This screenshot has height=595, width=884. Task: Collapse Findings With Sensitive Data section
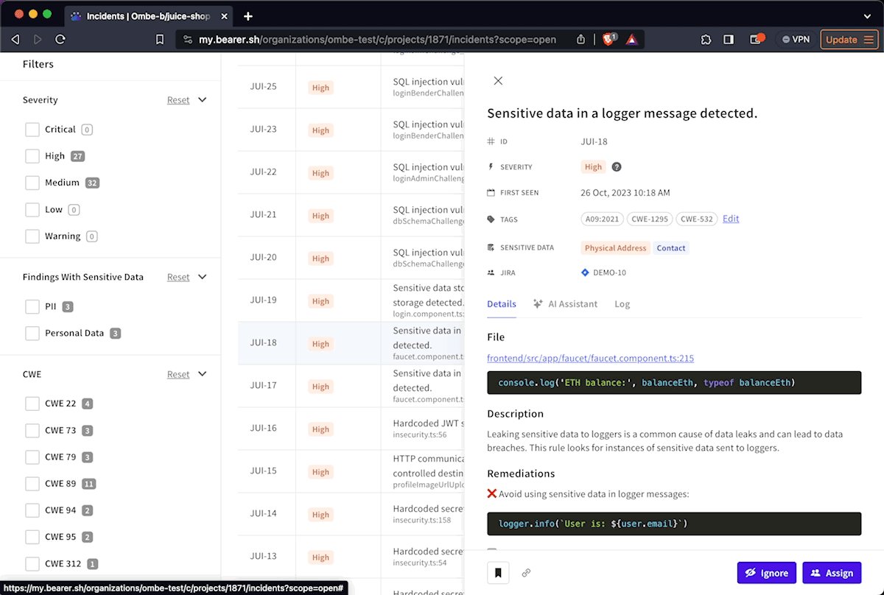click(203, 278)
